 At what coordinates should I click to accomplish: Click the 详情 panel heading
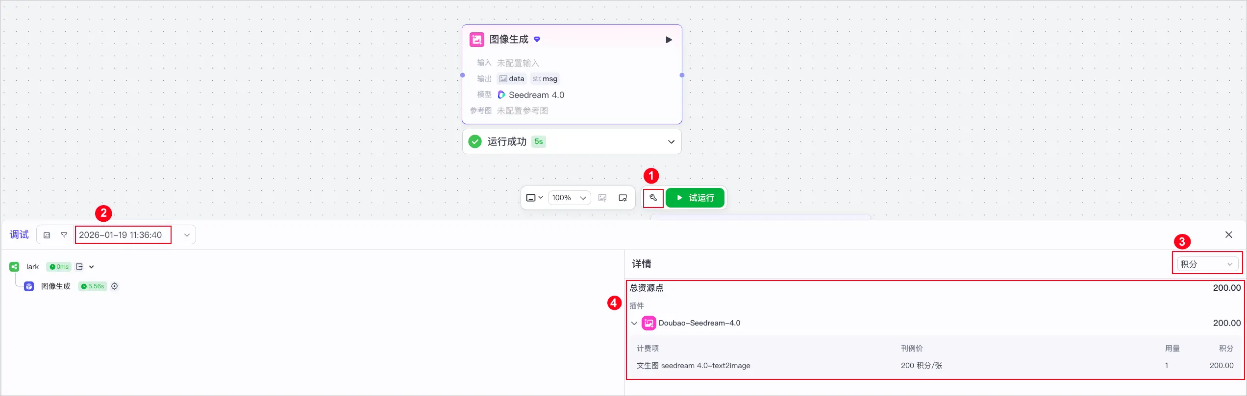641,264
